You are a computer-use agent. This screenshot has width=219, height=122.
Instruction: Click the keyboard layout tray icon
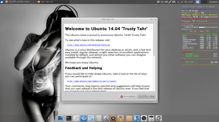coord(174,2)
